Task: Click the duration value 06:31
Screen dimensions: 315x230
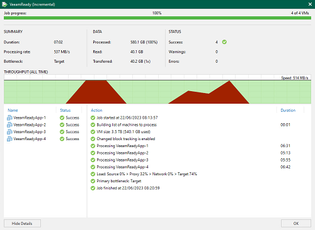Action: point(285,146)
